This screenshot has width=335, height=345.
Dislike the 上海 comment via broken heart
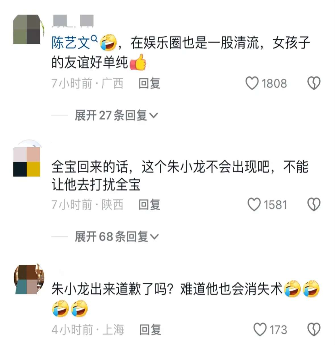click(314, 330)
